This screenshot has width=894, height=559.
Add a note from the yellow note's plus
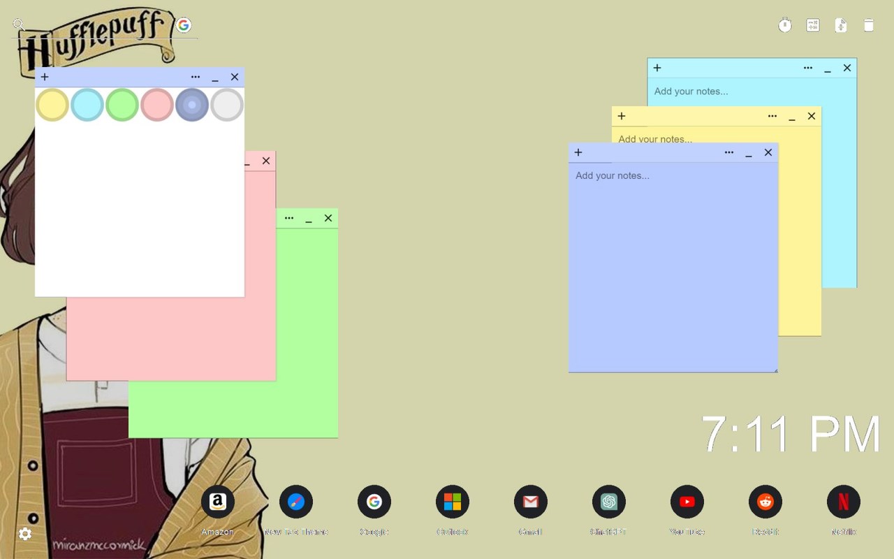[x=622, y=116]
